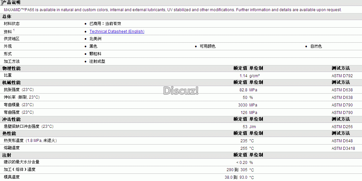
Task: Click the ASTM D648 test method
Action: [342, 141]
